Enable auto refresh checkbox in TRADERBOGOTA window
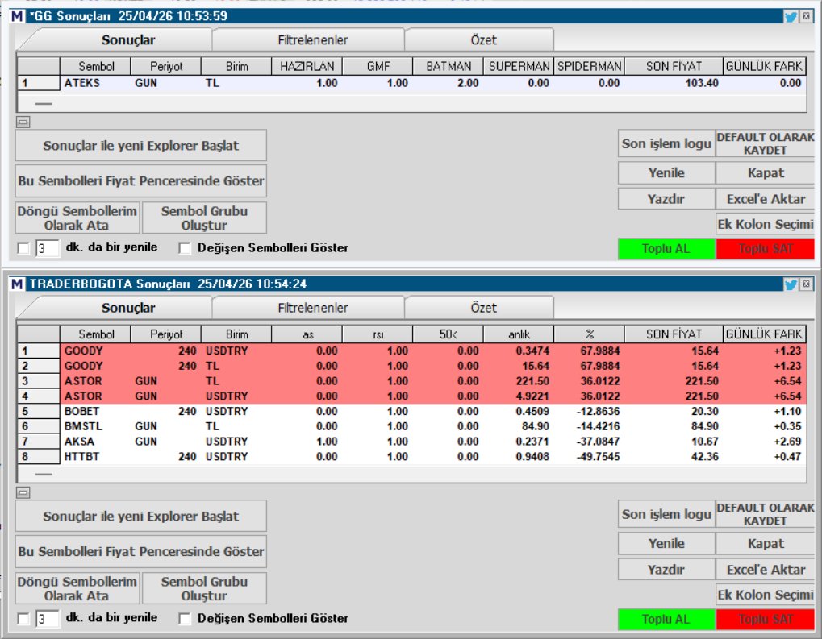822x639 pixels. [23, 619]
